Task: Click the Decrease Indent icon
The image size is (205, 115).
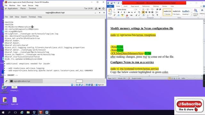Action: (x=157, y=10)
